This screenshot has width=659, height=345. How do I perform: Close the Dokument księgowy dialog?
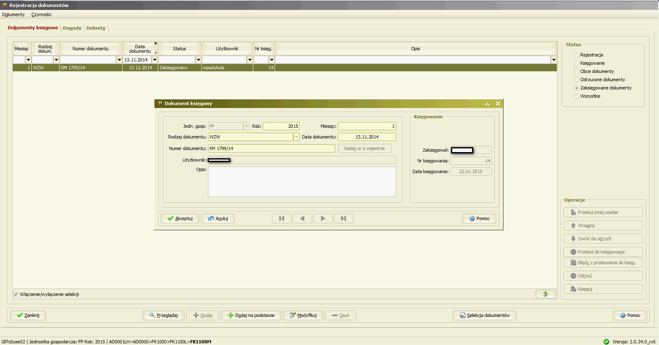point(498,103)
